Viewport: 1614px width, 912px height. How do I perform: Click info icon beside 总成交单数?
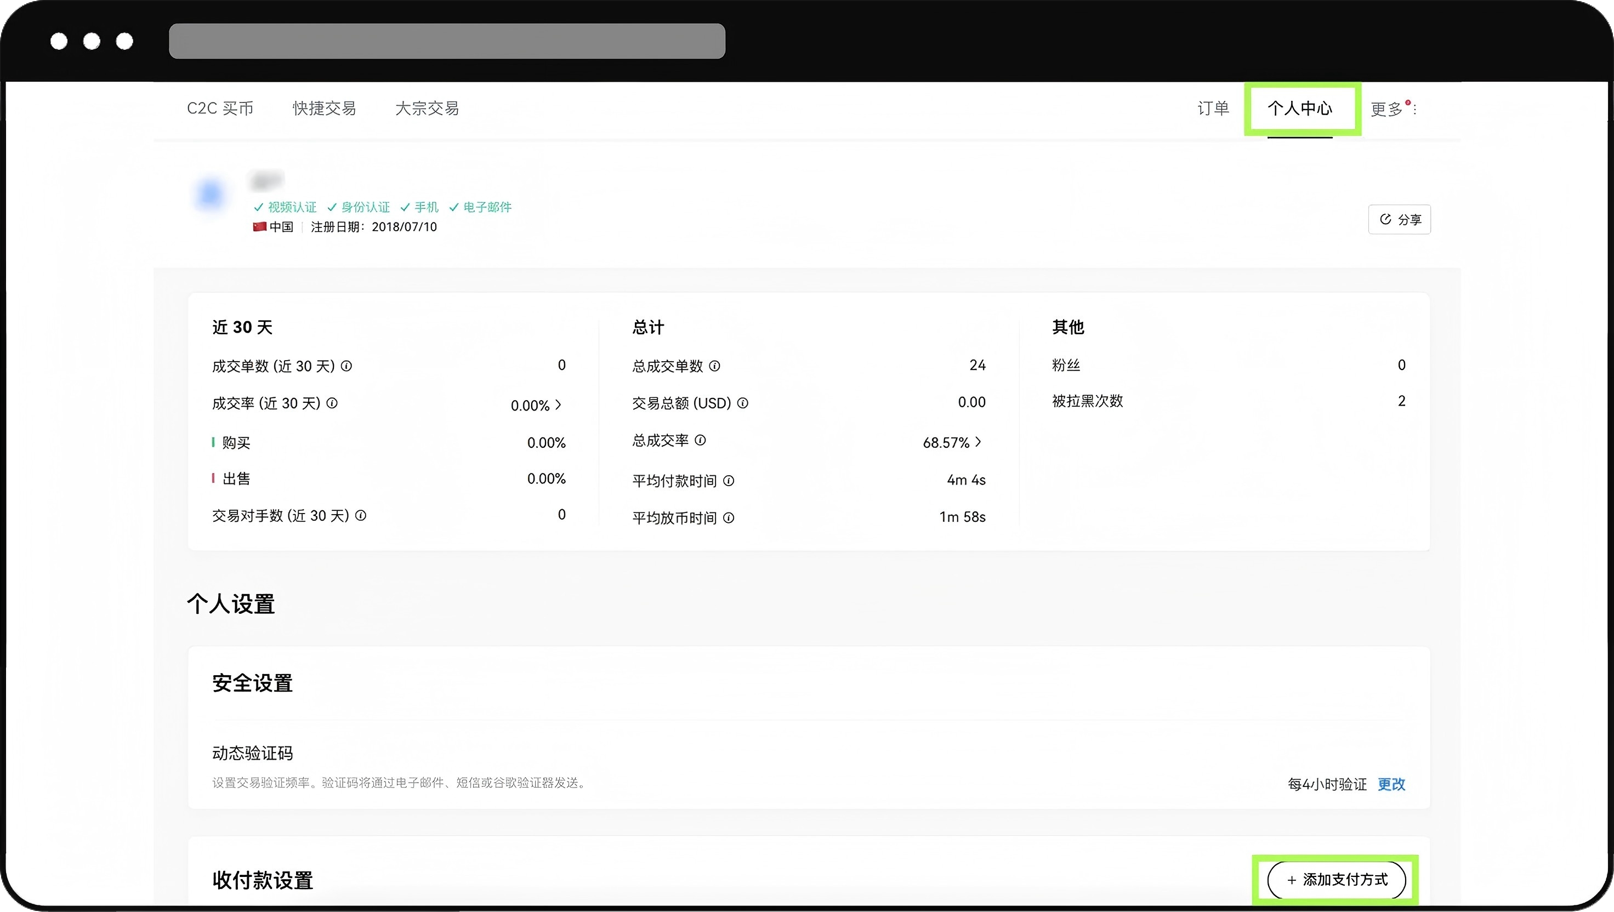pyautogui.click(x=714, y=366)
